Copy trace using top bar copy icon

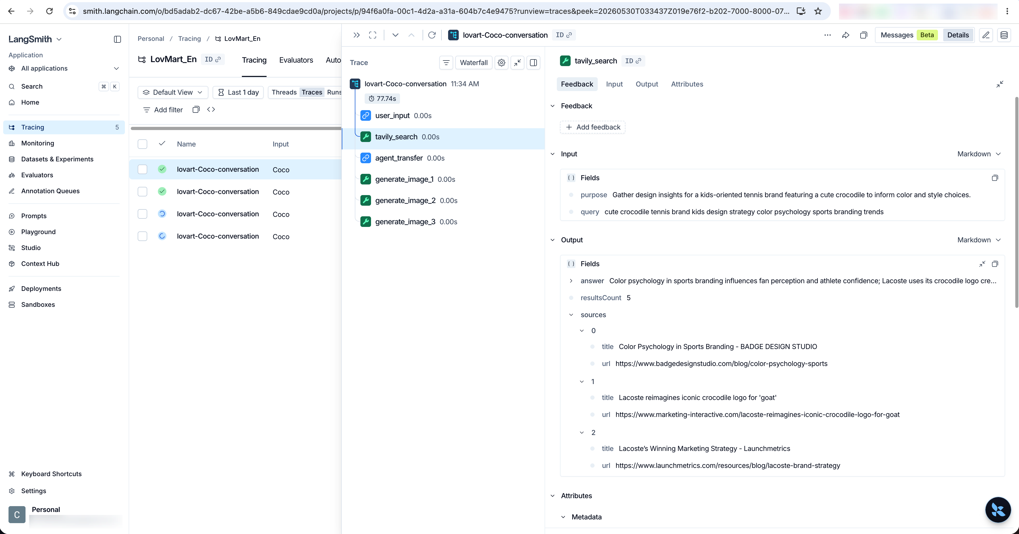pyautogui.click(x=864, y=35)
